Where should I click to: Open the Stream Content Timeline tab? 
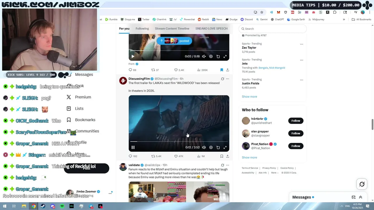[x=172, y=29]
